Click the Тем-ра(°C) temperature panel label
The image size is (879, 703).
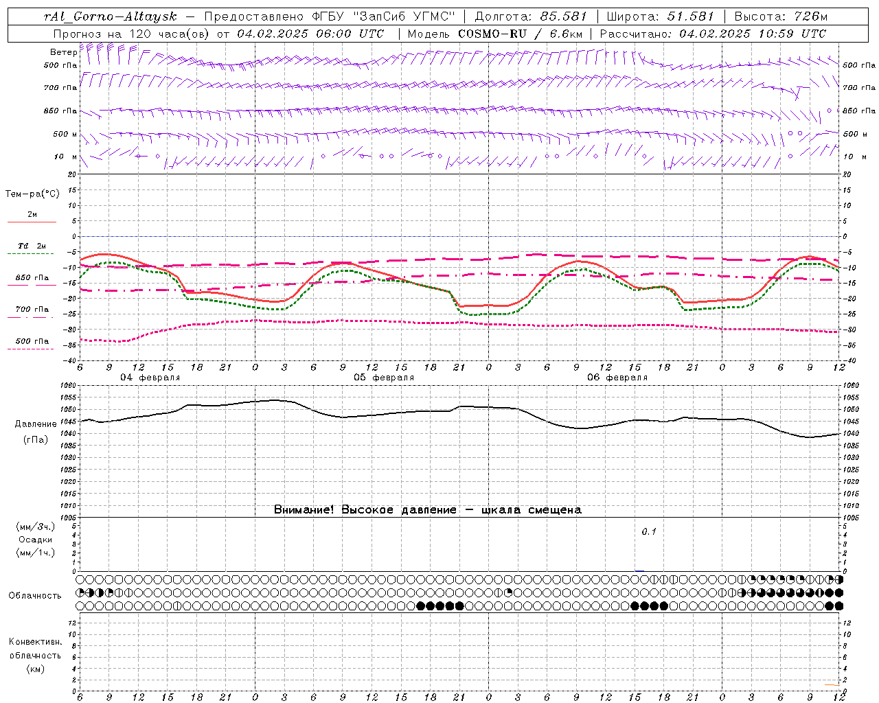tap(32, 194)
